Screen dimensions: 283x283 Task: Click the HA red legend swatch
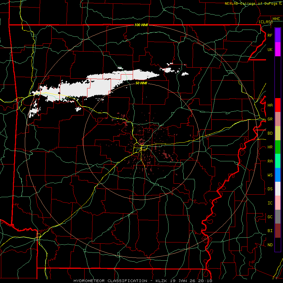click(278, 105)
